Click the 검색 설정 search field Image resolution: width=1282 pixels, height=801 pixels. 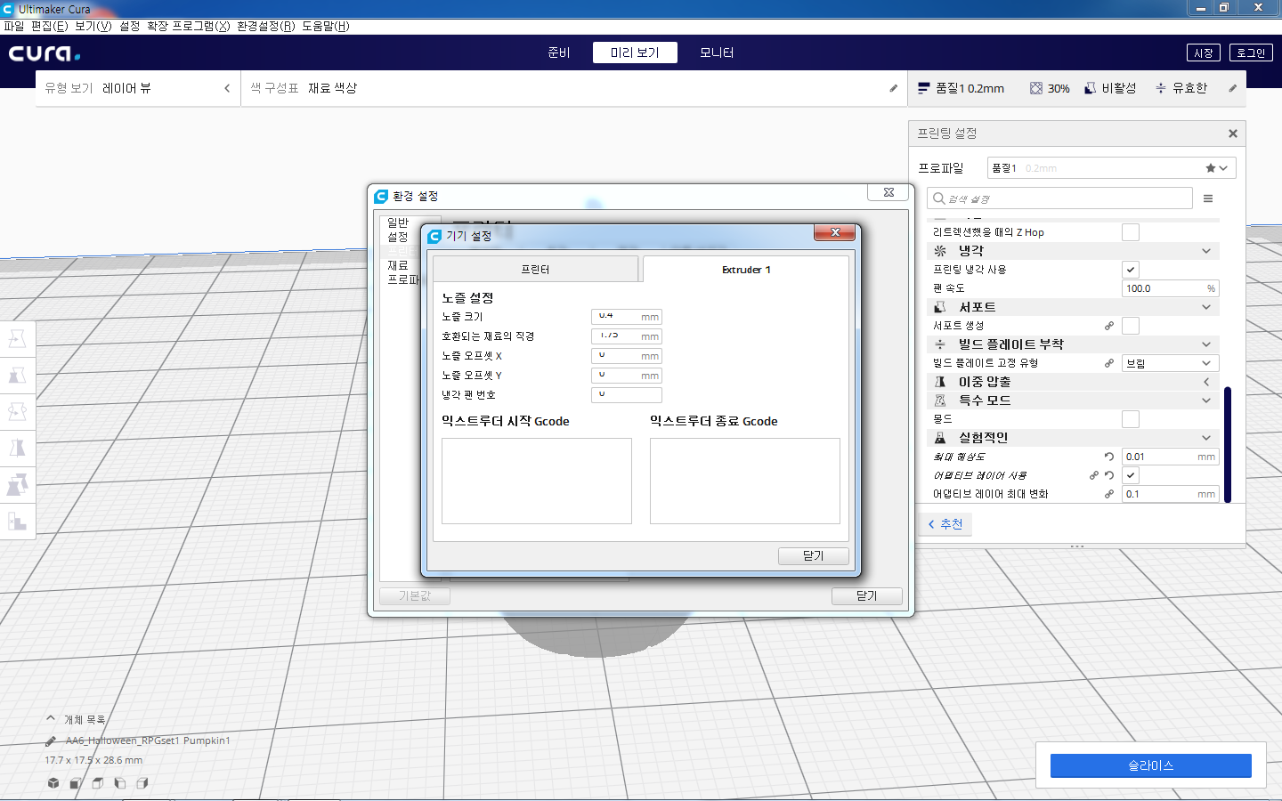(x=1059, y=198)
